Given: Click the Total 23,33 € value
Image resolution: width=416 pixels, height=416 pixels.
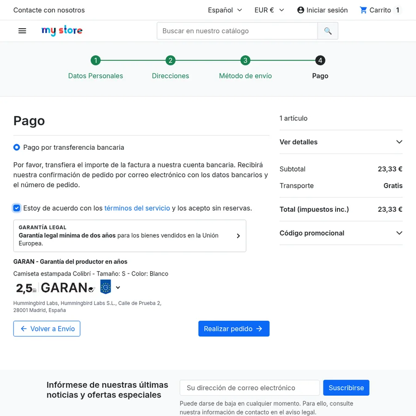Looking at the screenshot, I should click(x=390, y=209).
